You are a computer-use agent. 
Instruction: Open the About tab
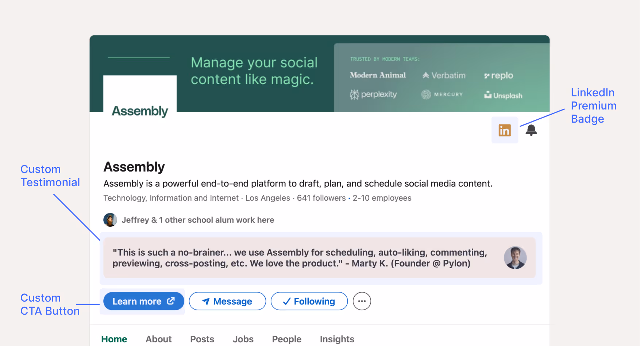coord(159,339)
